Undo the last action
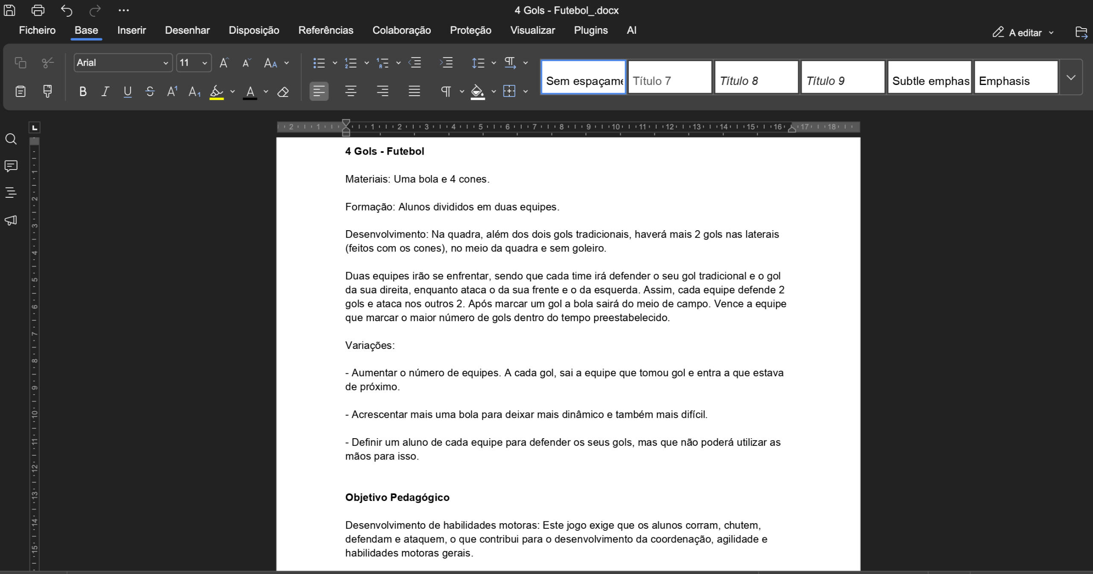Viewport: 1093px width, 574px height. coord(67,10)
